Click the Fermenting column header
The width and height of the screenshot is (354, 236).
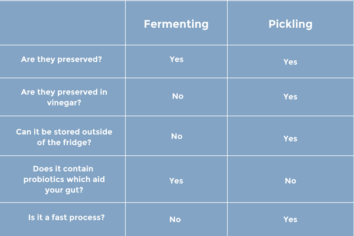176,24
